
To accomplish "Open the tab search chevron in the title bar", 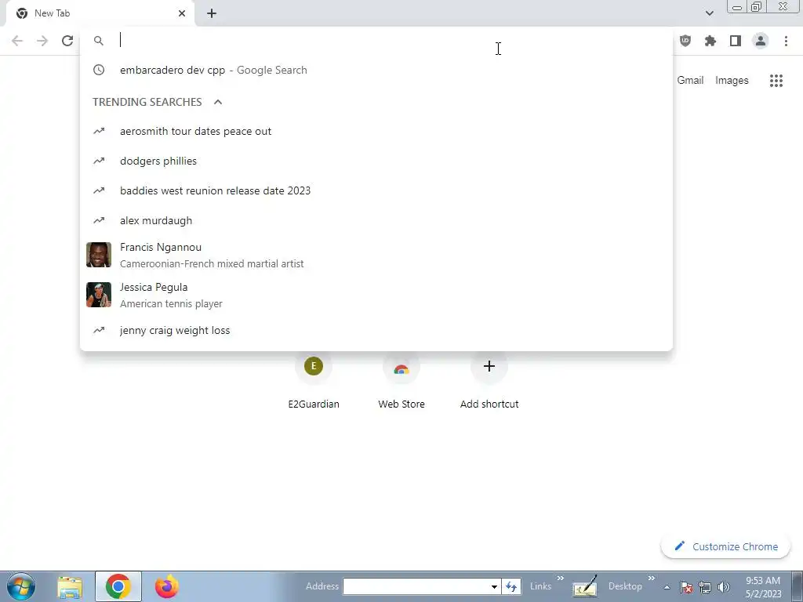I will tap(709, 13).
